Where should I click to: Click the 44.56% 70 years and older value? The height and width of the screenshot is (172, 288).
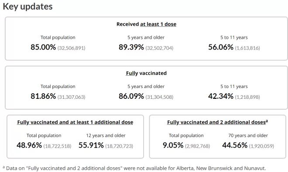pyautogui.click(x=235, y=145)
